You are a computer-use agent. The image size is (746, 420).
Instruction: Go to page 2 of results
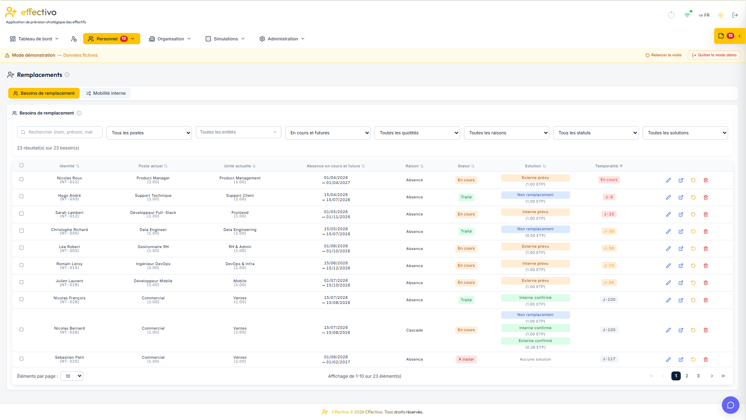tap(687, 376)
